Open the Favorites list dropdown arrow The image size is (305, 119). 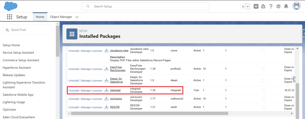click(x=248, y=6)
